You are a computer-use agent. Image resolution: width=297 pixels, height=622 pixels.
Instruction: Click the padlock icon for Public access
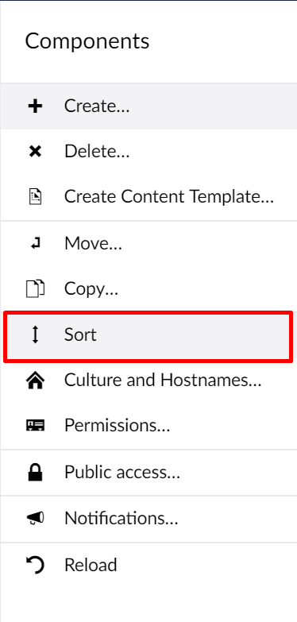coord(35,473)
